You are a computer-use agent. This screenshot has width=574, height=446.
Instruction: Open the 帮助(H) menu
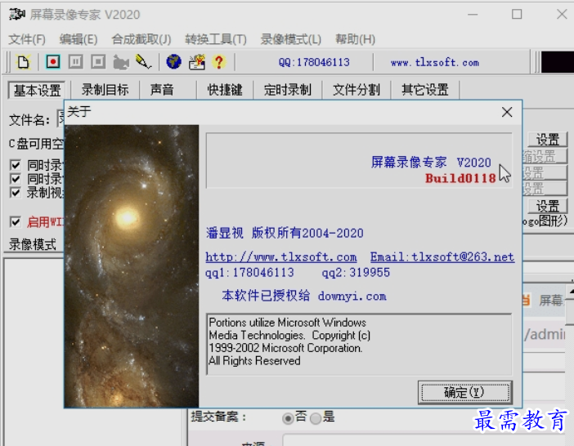coord(355,39)
